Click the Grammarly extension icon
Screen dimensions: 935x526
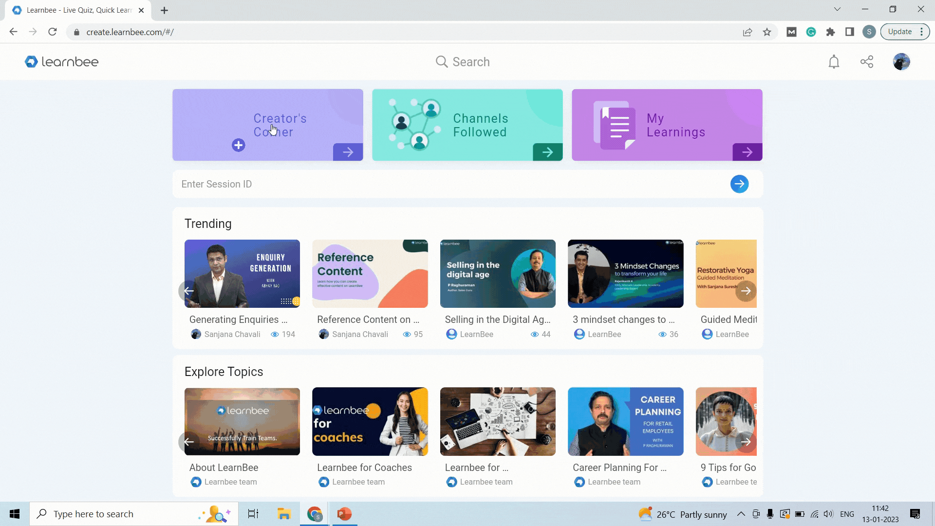coord(811,32)
